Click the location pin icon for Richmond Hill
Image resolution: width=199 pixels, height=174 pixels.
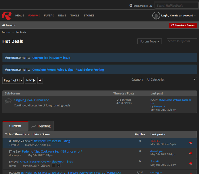pos(131,6)
